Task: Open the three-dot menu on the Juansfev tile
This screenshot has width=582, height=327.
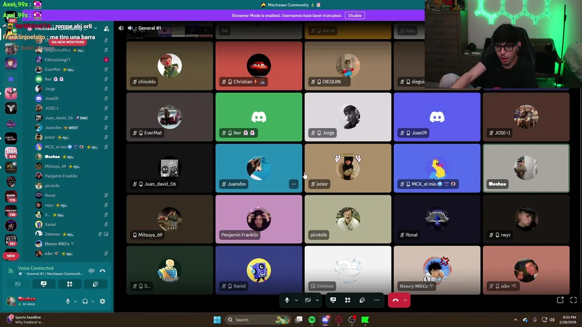Action: tap(294, 184)
